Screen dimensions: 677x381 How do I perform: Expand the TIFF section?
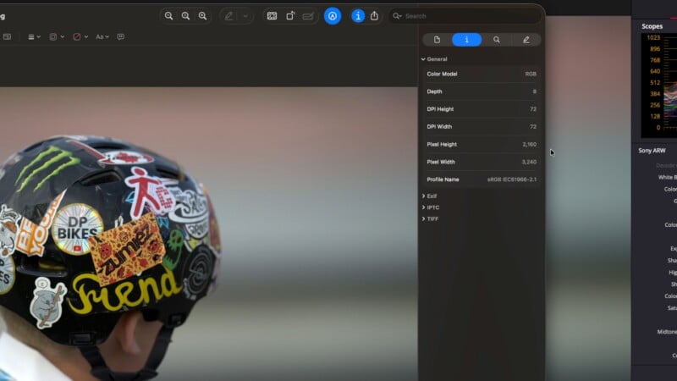424,219
